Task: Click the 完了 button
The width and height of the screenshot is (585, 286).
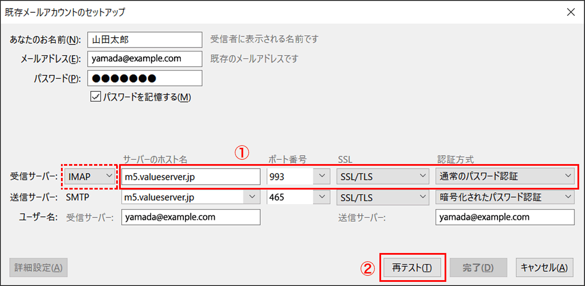Action: (478, 268)
